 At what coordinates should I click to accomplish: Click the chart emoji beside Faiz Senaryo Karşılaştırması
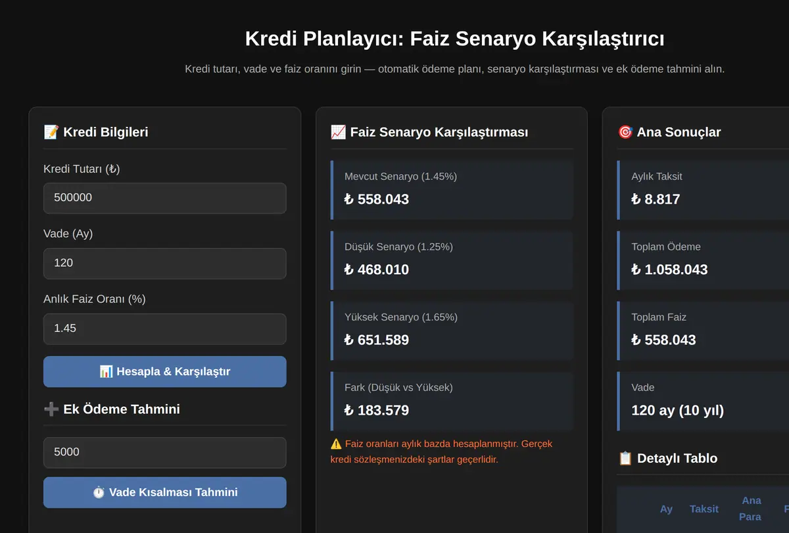click(338, 132)
